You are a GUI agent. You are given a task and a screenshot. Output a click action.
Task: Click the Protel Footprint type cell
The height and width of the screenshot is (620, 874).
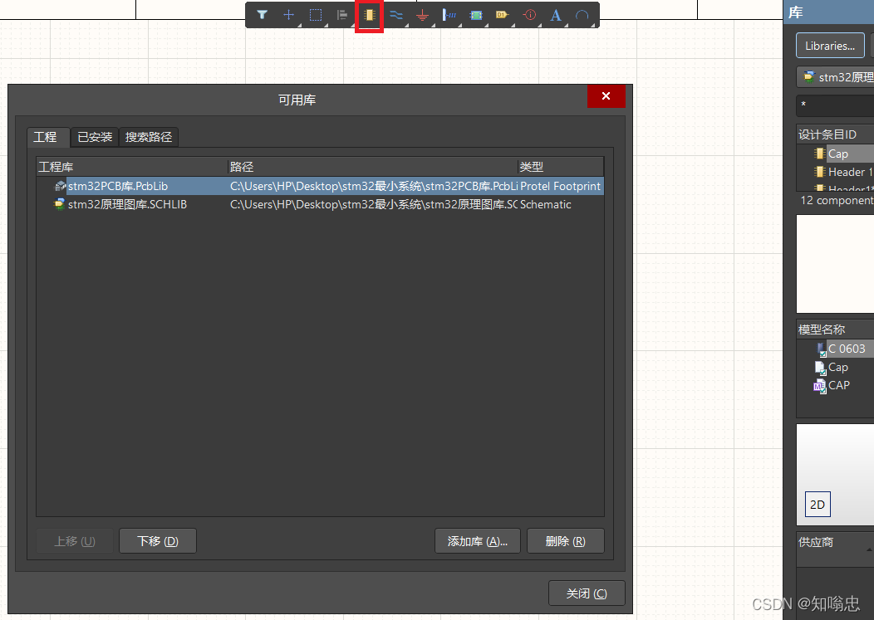(x=561, y=186)
